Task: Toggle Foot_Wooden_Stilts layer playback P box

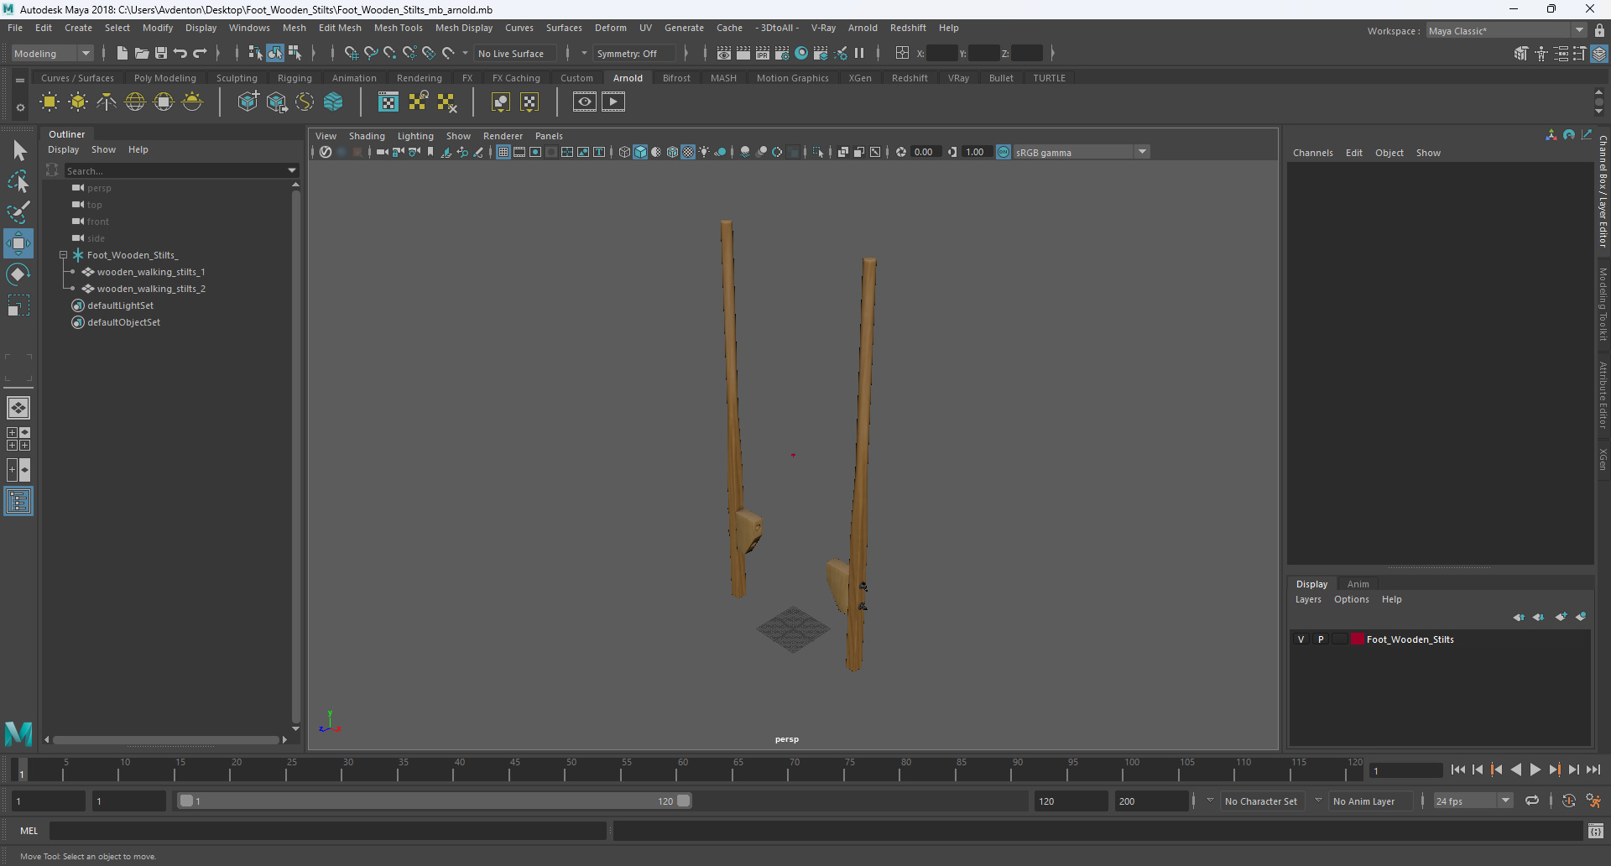Action: [1321, 639]
